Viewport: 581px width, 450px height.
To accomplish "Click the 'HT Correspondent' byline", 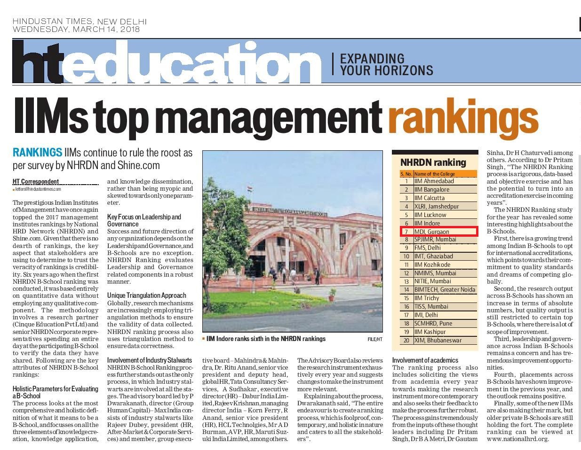I will click(x=36, y=181).
